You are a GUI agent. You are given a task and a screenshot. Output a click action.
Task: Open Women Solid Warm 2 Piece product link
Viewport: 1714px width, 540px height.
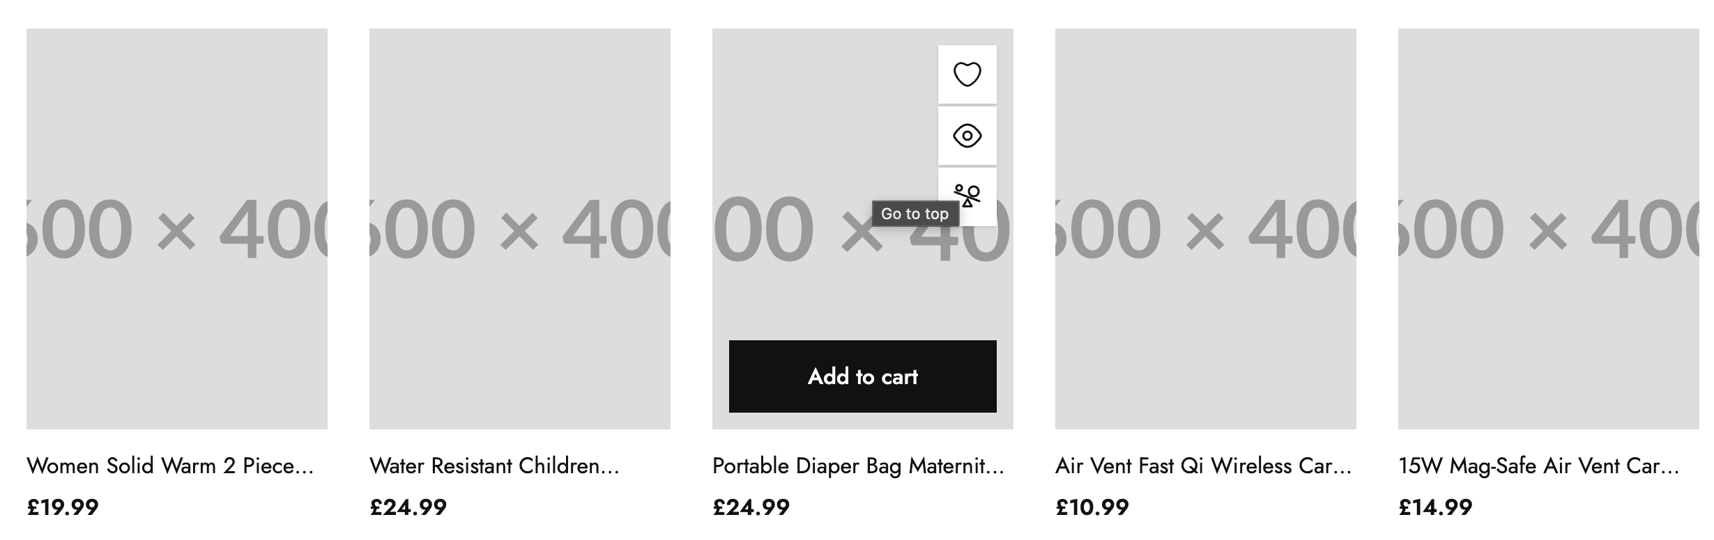coord(170,466)
